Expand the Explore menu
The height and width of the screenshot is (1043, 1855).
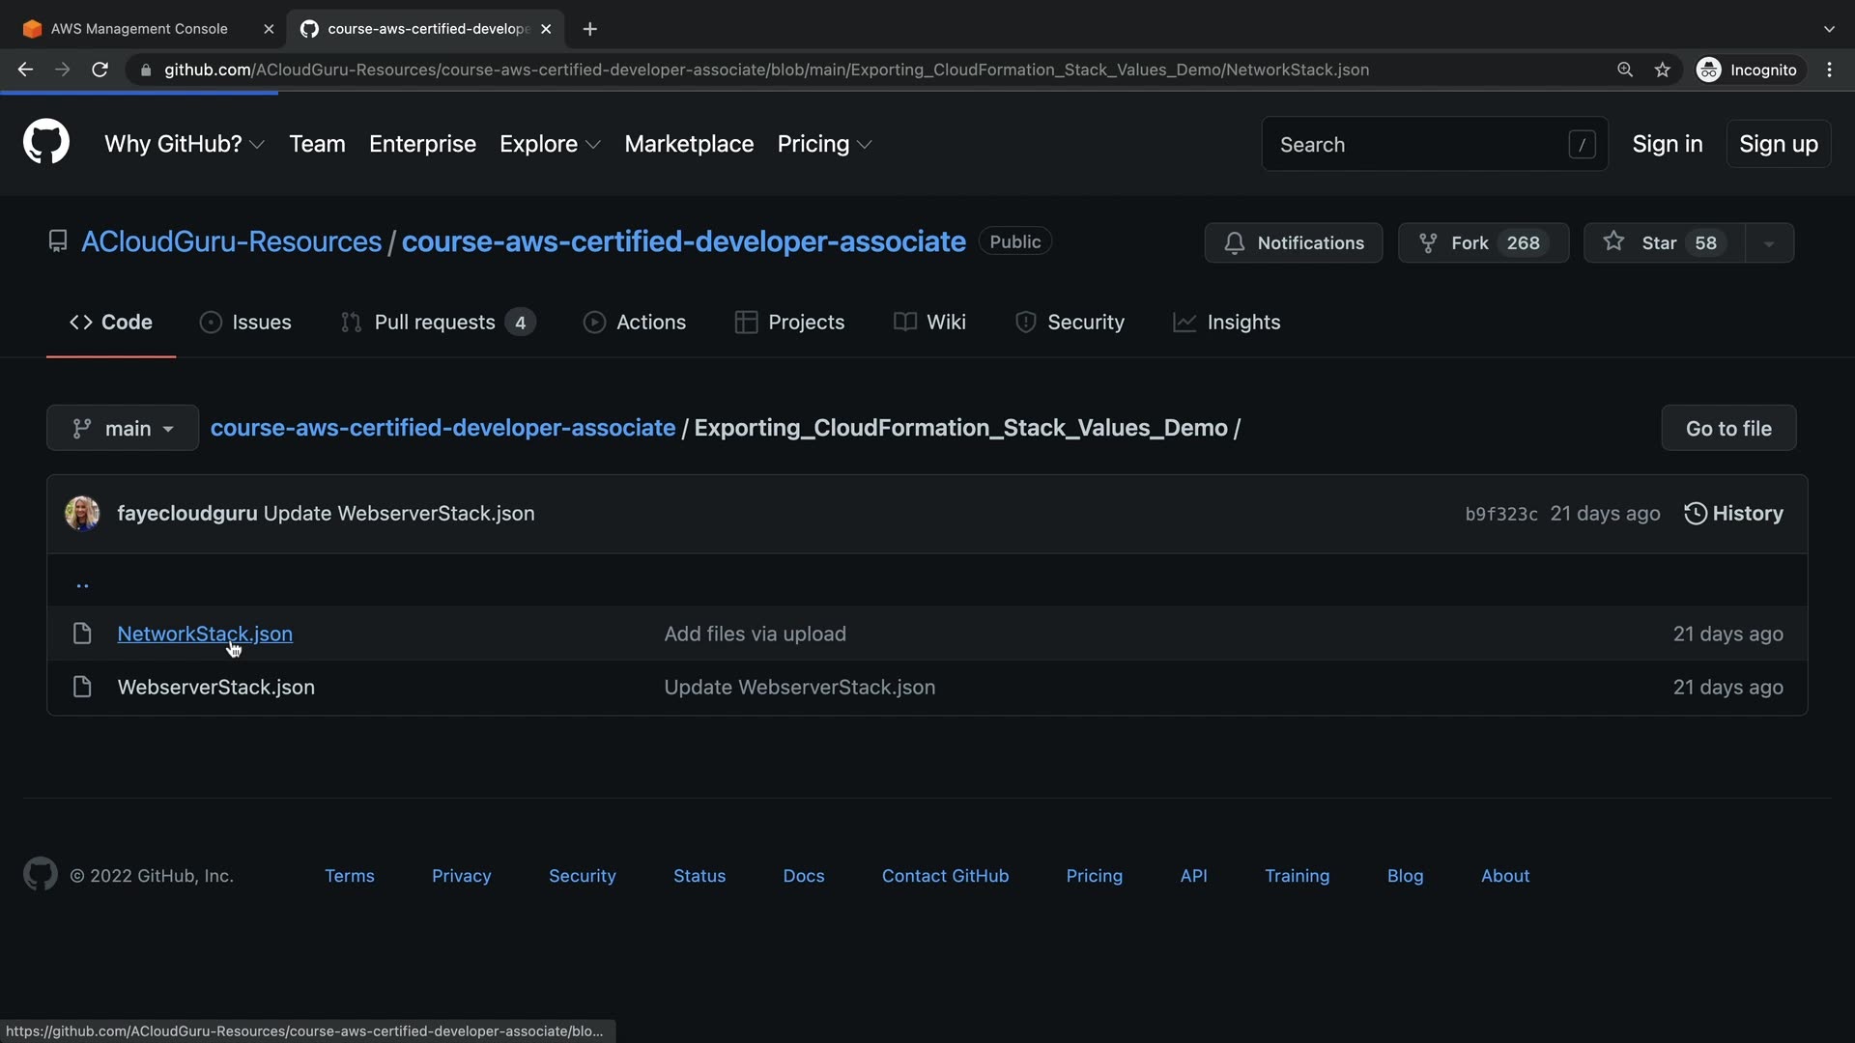tap(550, 144)
